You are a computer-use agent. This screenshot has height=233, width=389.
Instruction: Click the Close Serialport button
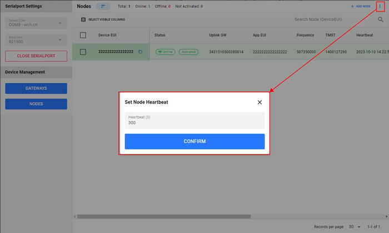pos(36,56)
